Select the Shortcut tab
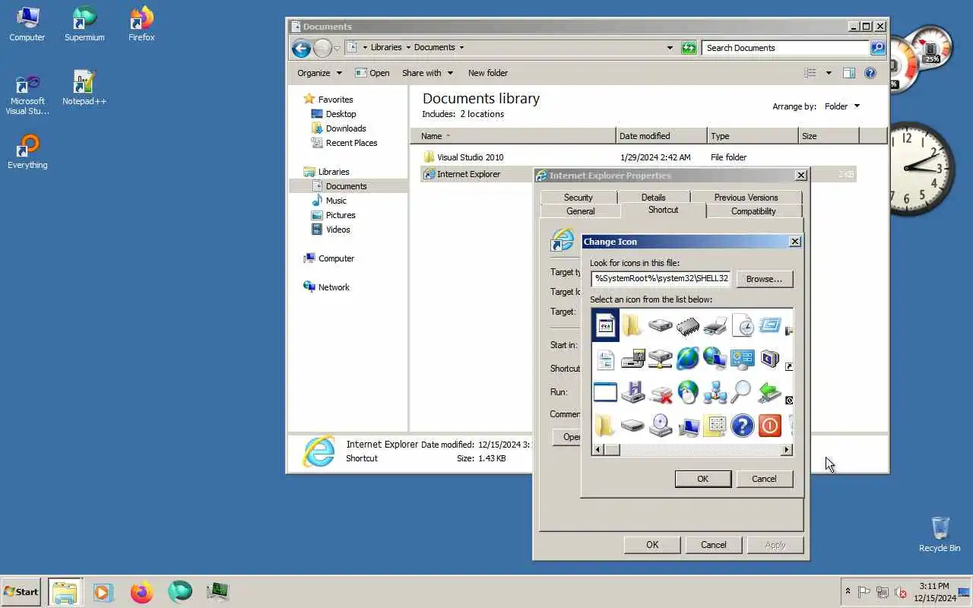The image size is (973, 608). [663, 210]
